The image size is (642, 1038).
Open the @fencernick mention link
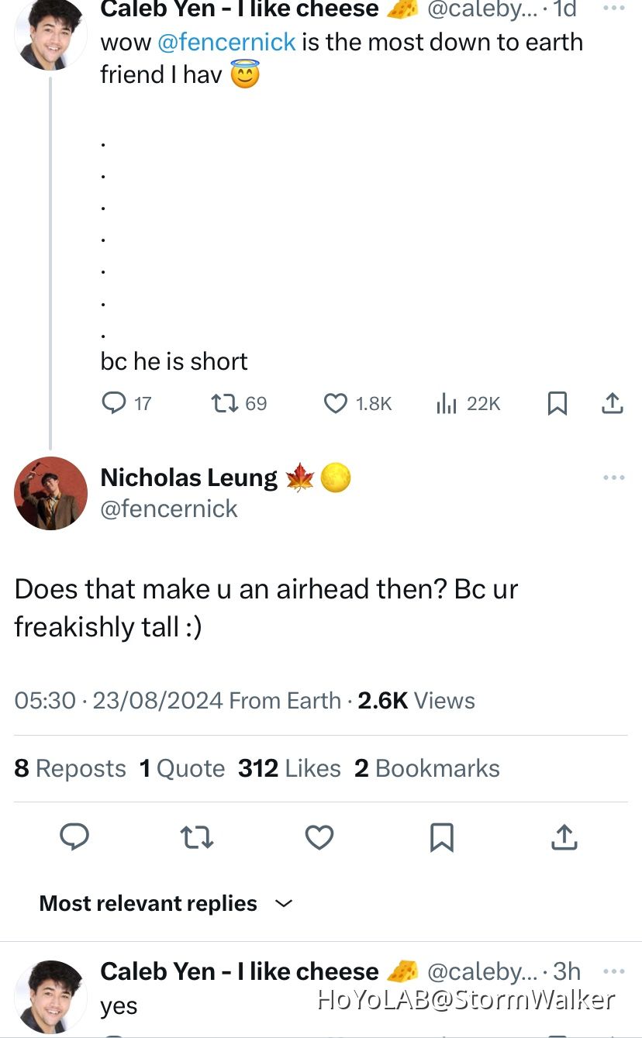tap(226, 41)
